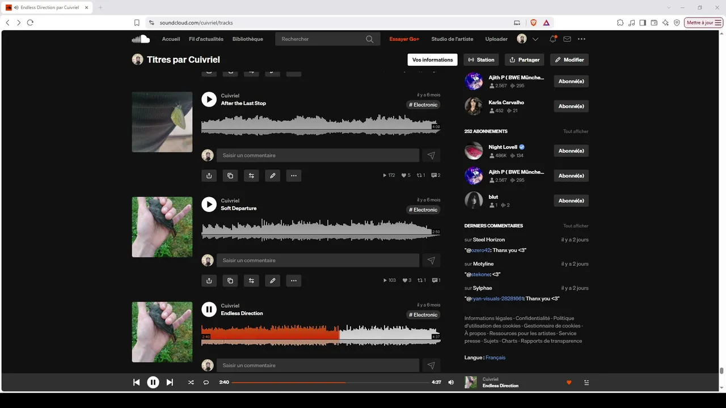Open the notifications bell
726x408 pixels.
pos(553,39)
